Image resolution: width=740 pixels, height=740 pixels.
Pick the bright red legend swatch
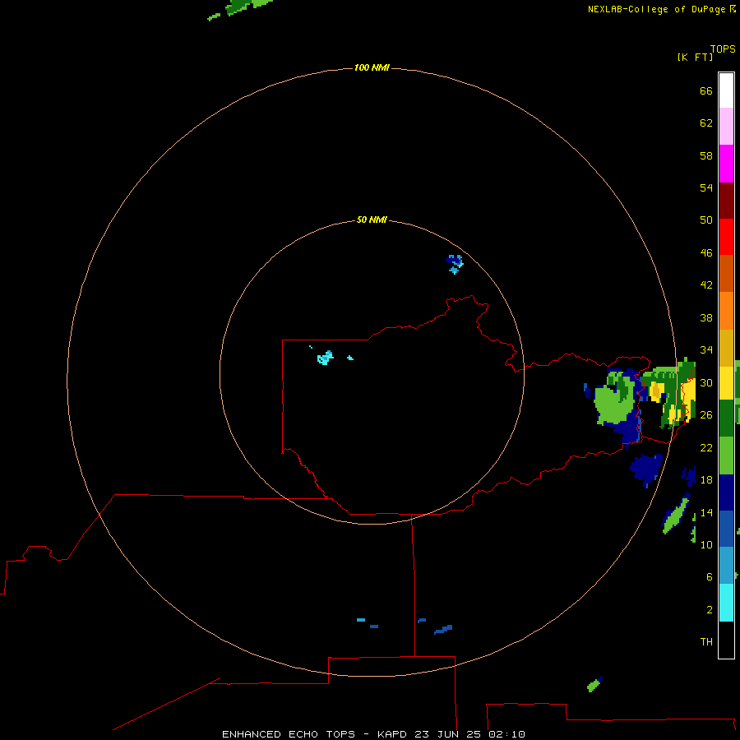coord(726,237)
